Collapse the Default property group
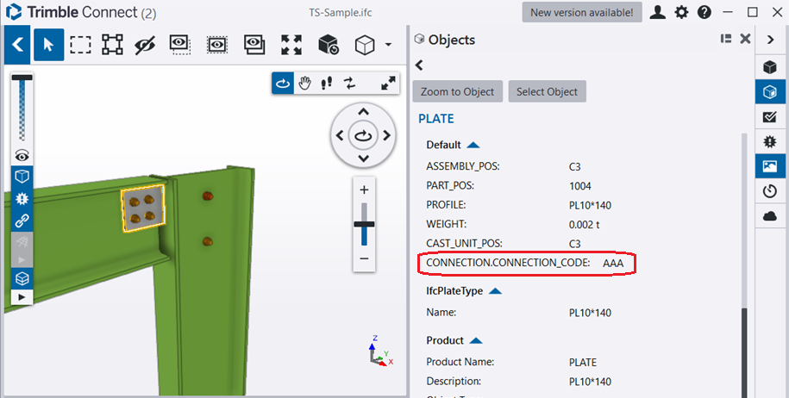Screen dimensions: 789x398 coord(473,145)
